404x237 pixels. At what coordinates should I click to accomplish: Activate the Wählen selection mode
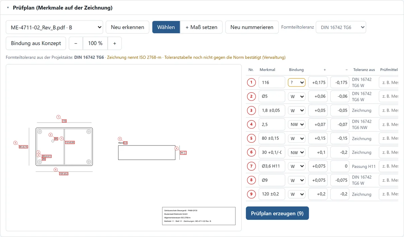[x=166, y=27]
